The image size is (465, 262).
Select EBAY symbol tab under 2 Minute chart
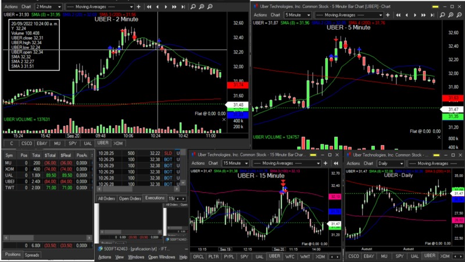[42, 143]
